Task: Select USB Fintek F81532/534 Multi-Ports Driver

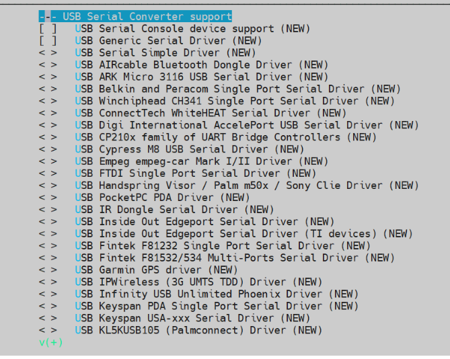Action: click(x=235, y=257)
